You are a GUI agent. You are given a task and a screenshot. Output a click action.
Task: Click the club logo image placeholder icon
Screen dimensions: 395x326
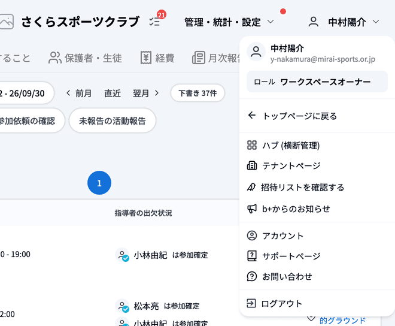point(7,22)
